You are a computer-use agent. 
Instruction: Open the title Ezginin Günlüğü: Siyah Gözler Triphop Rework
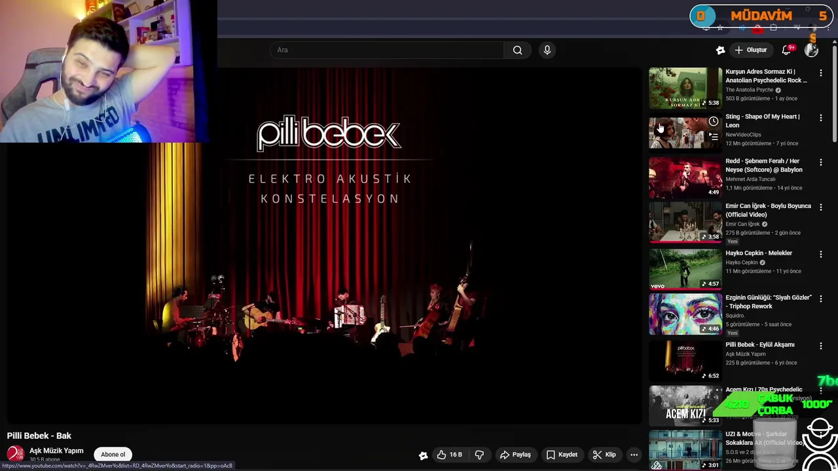coord(769,302)
